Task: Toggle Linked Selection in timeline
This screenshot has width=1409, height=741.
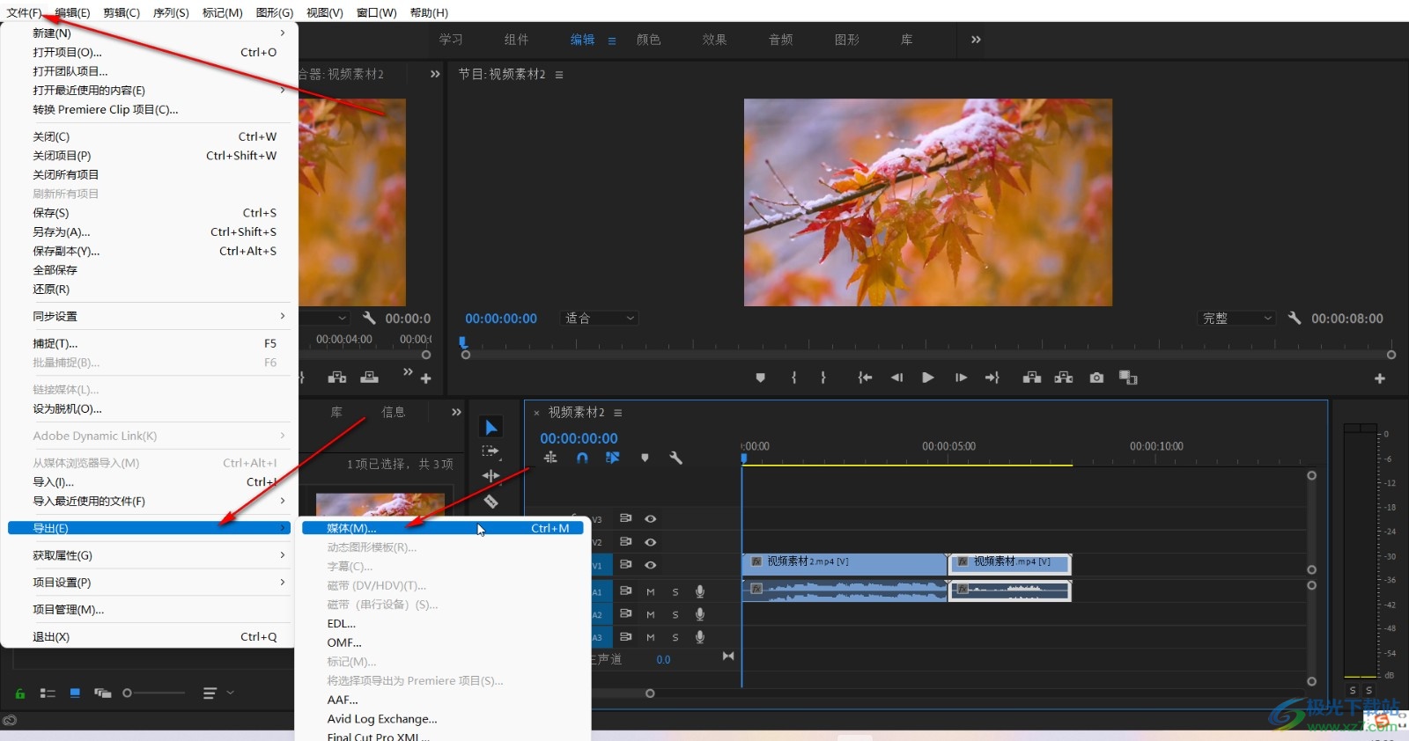Action: [x=613, y=458]
